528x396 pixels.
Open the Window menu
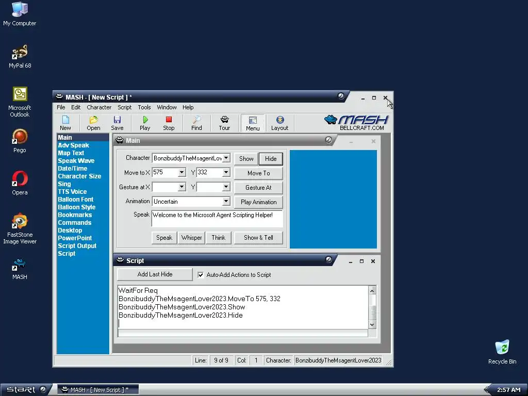[x=167, y=107]
